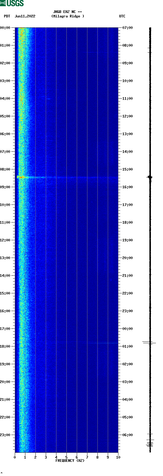
Task: Click the frequency axis tick '8'
Action: 97,457
